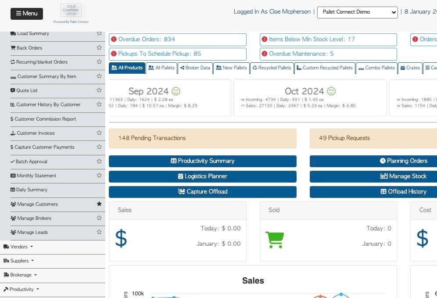Screen dimensions: 437x298
Task: Open the Productivity Summary button
Action: coord(203,161)
